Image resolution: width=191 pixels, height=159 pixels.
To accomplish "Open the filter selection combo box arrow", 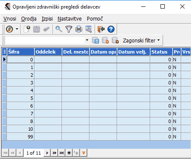I will click(87, 40).
